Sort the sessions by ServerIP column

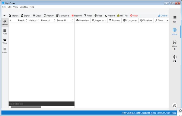click(x=65, y=20)
